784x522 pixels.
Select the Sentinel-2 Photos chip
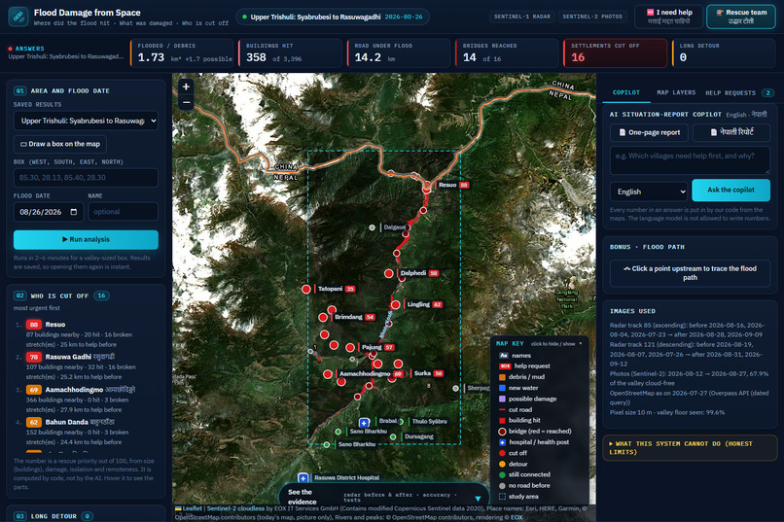point(592,17)
